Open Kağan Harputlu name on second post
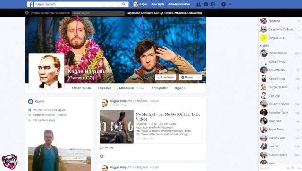302x171 pixels. [121, 167]
